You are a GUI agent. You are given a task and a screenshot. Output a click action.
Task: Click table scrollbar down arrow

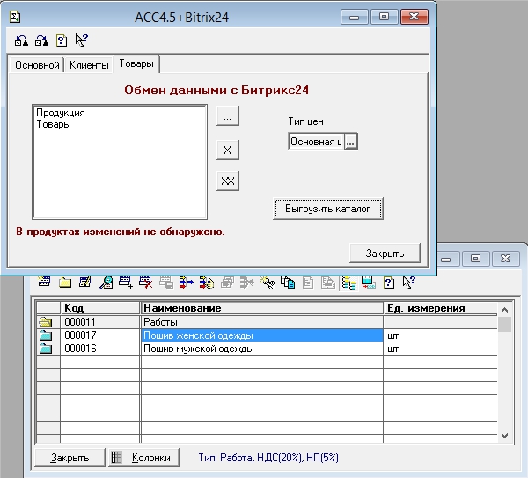tap(504, 436)
